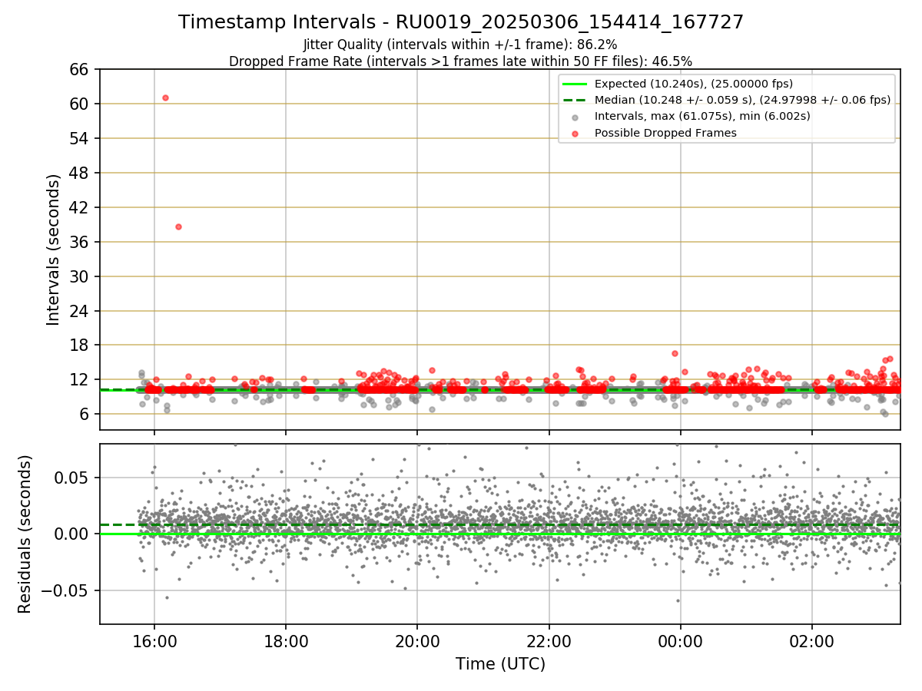
Task: Click the solid green line sample in the legend
Action: click(575, 84)
